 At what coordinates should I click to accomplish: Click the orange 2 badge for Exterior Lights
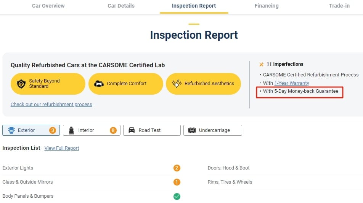177,168
